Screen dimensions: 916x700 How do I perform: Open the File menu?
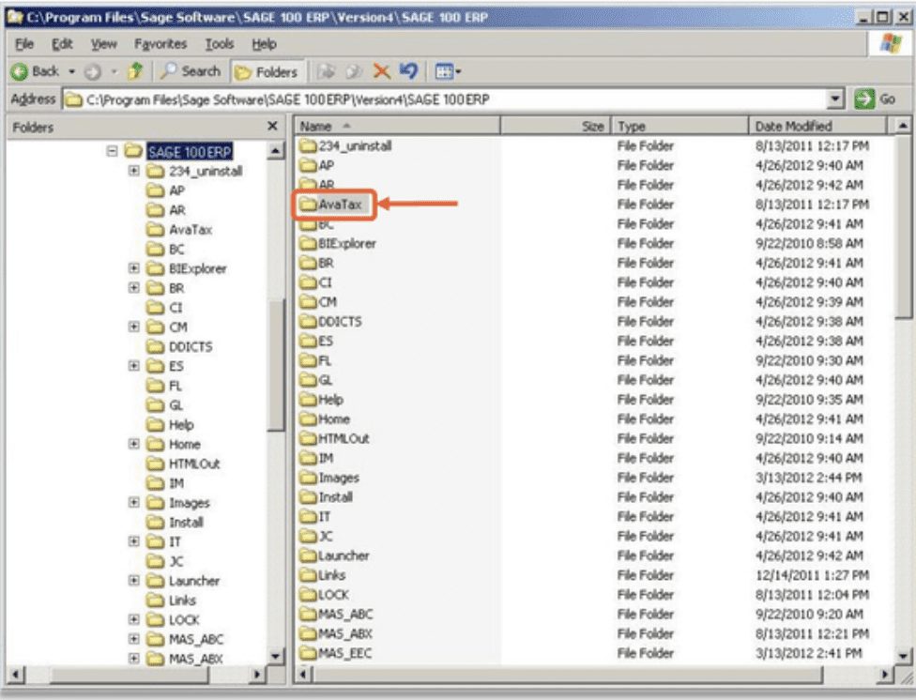tap(23, 43)
